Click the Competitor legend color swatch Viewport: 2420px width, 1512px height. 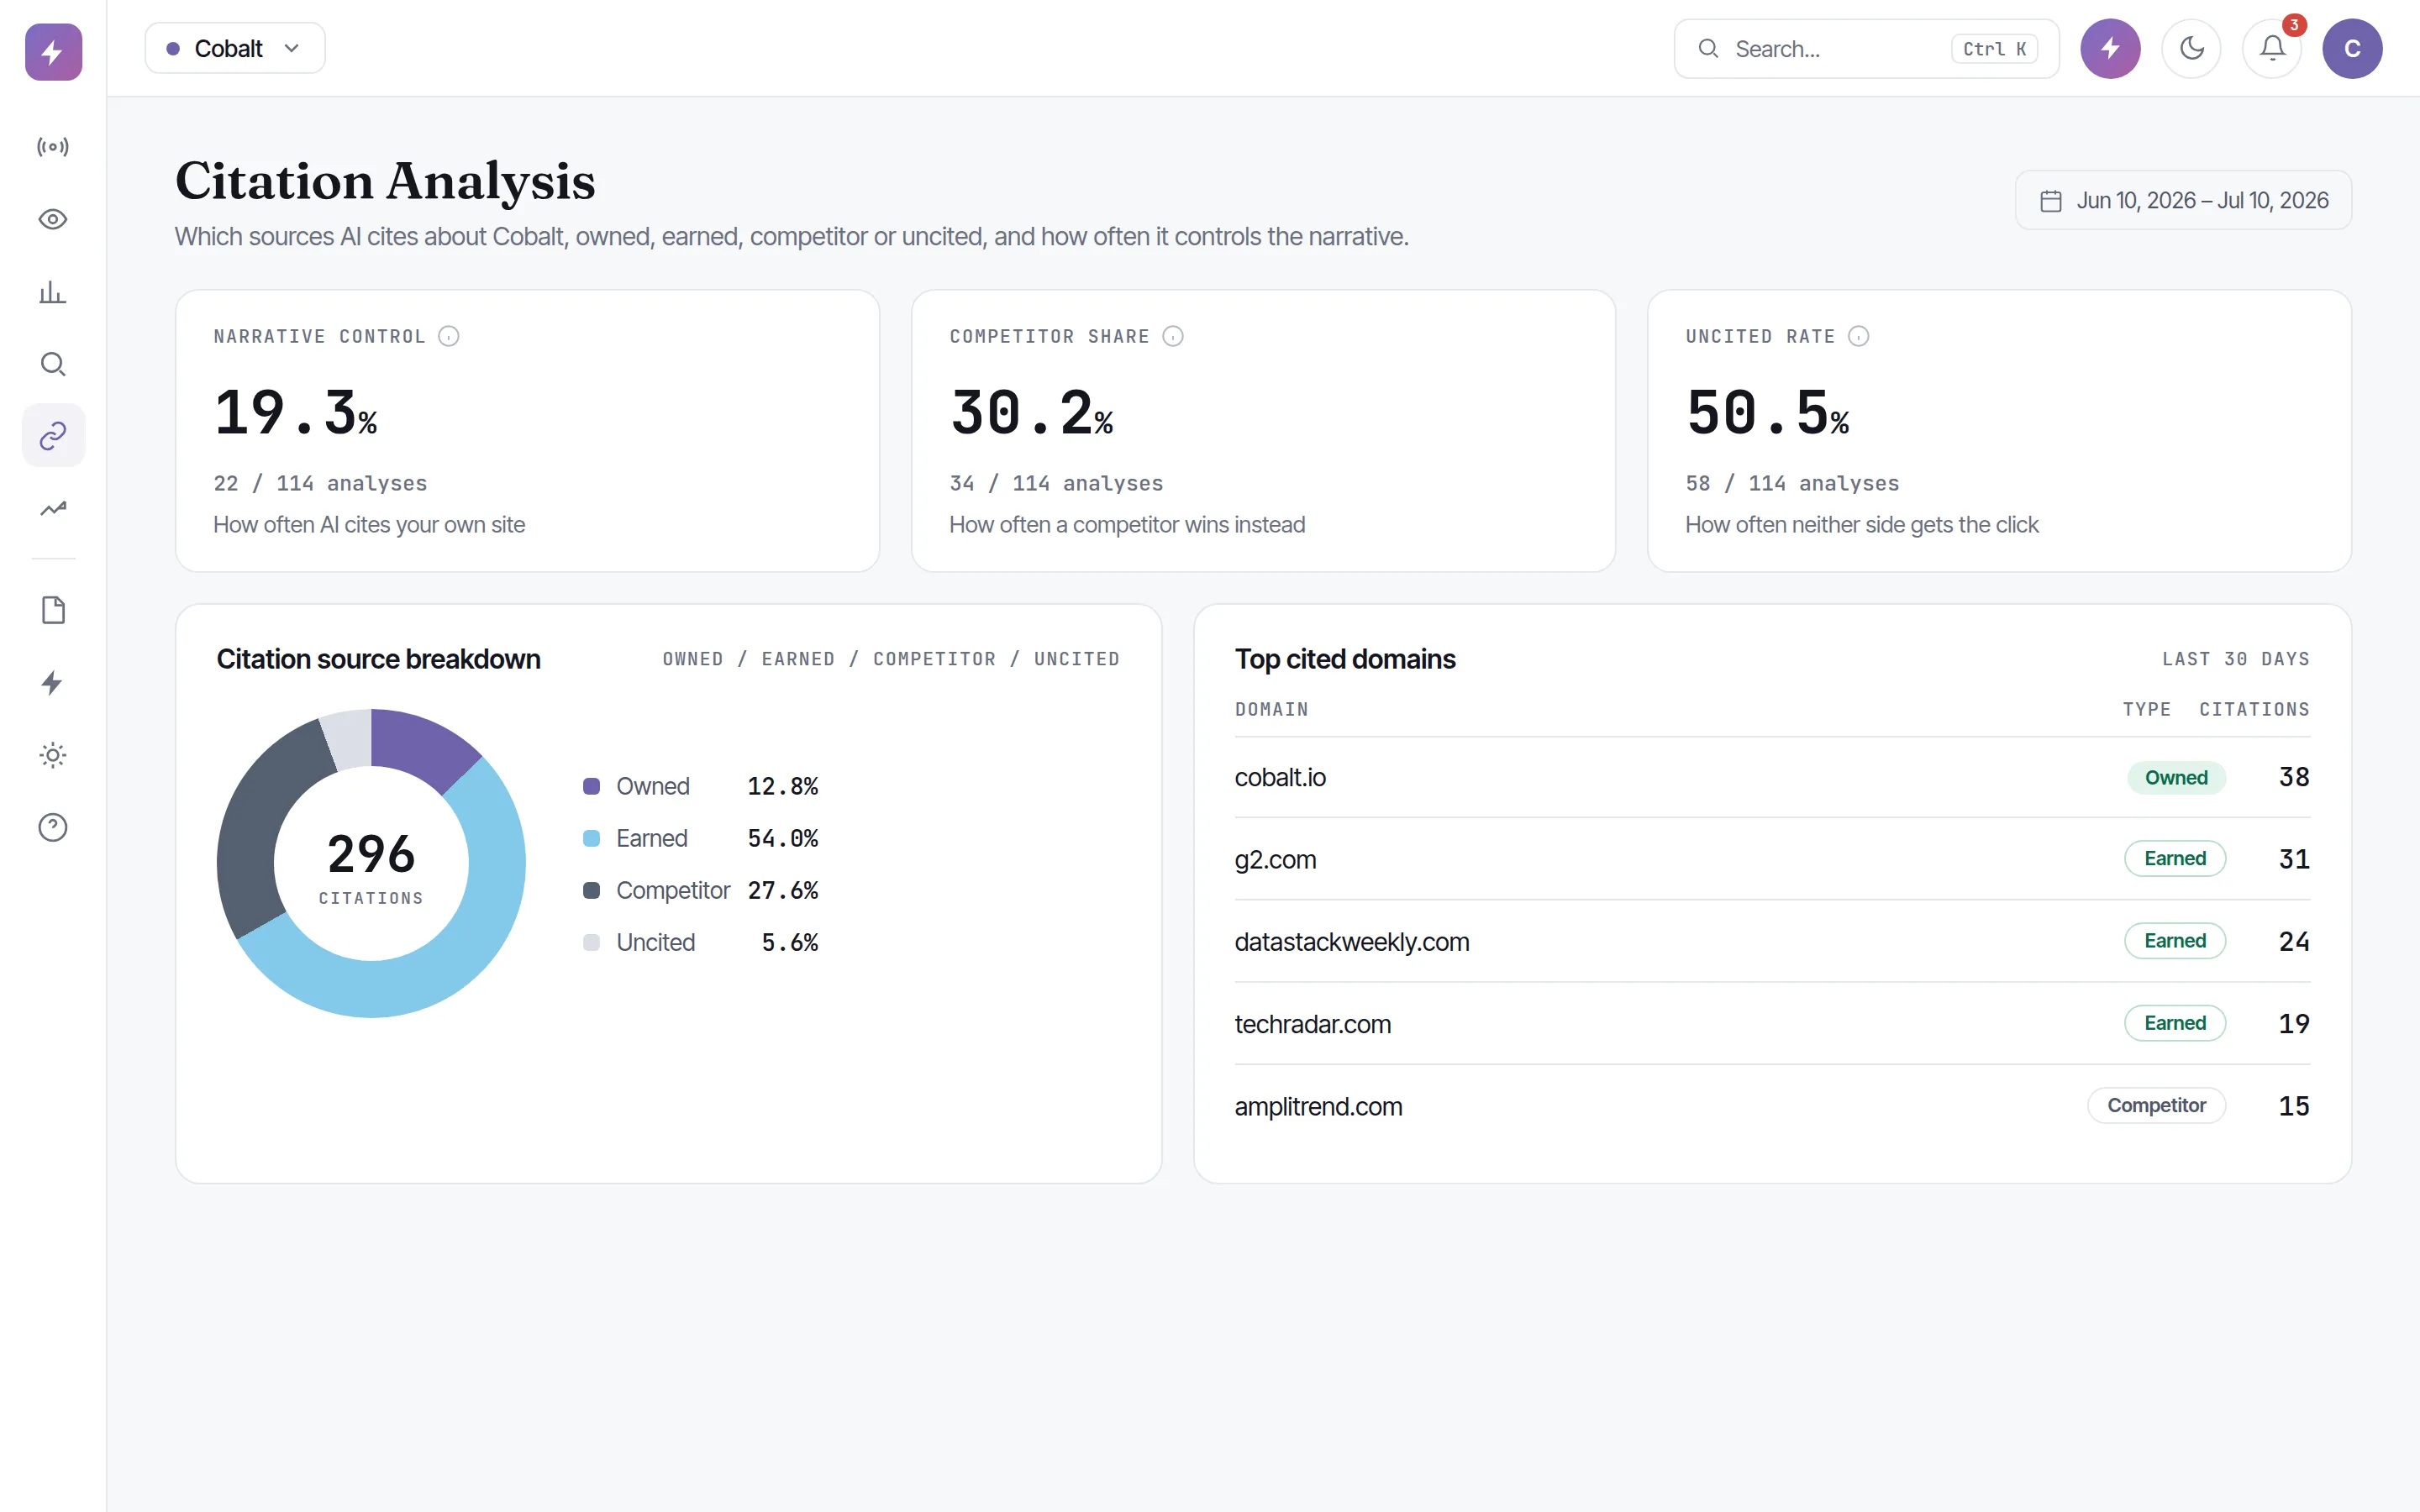tap(592, 890)
